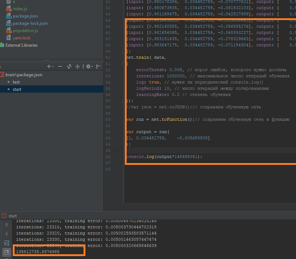Open npm panel settings gear

click(88, 66)
